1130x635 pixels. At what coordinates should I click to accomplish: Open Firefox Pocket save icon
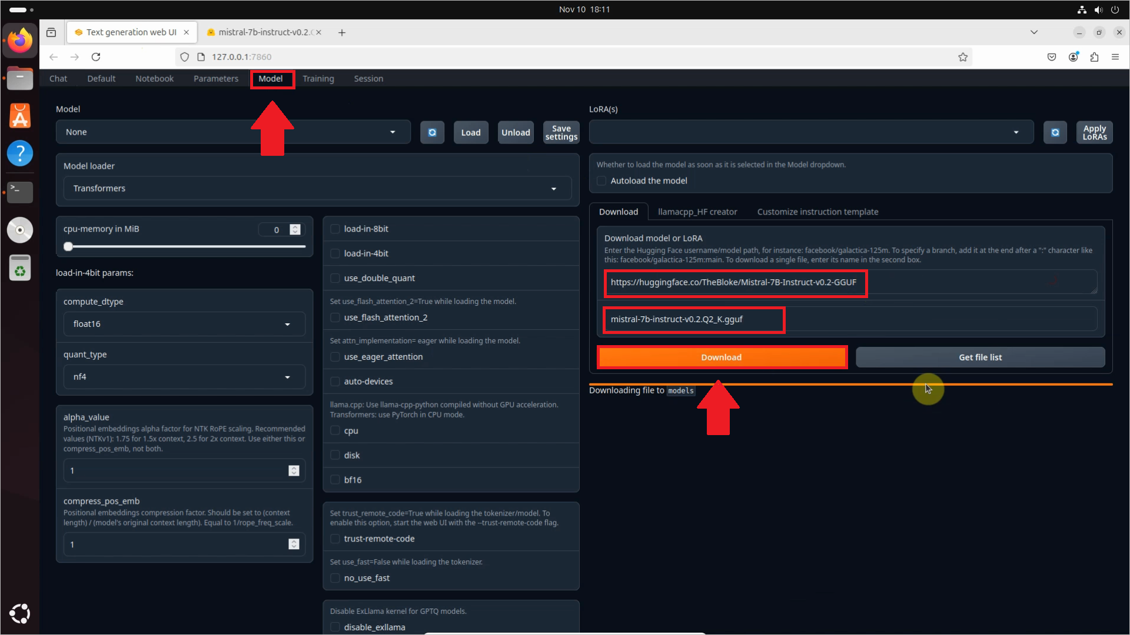[x=1052, y=57]
